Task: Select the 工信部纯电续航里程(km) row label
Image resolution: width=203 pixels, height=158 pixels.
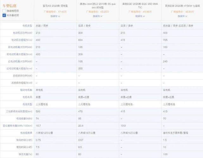Action: 19,111
